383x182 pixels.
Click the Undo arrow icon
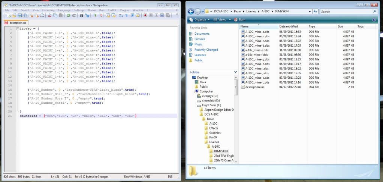pos(67,16)
